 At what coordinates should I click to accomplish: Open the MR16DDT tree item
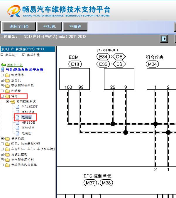[30, 107]
